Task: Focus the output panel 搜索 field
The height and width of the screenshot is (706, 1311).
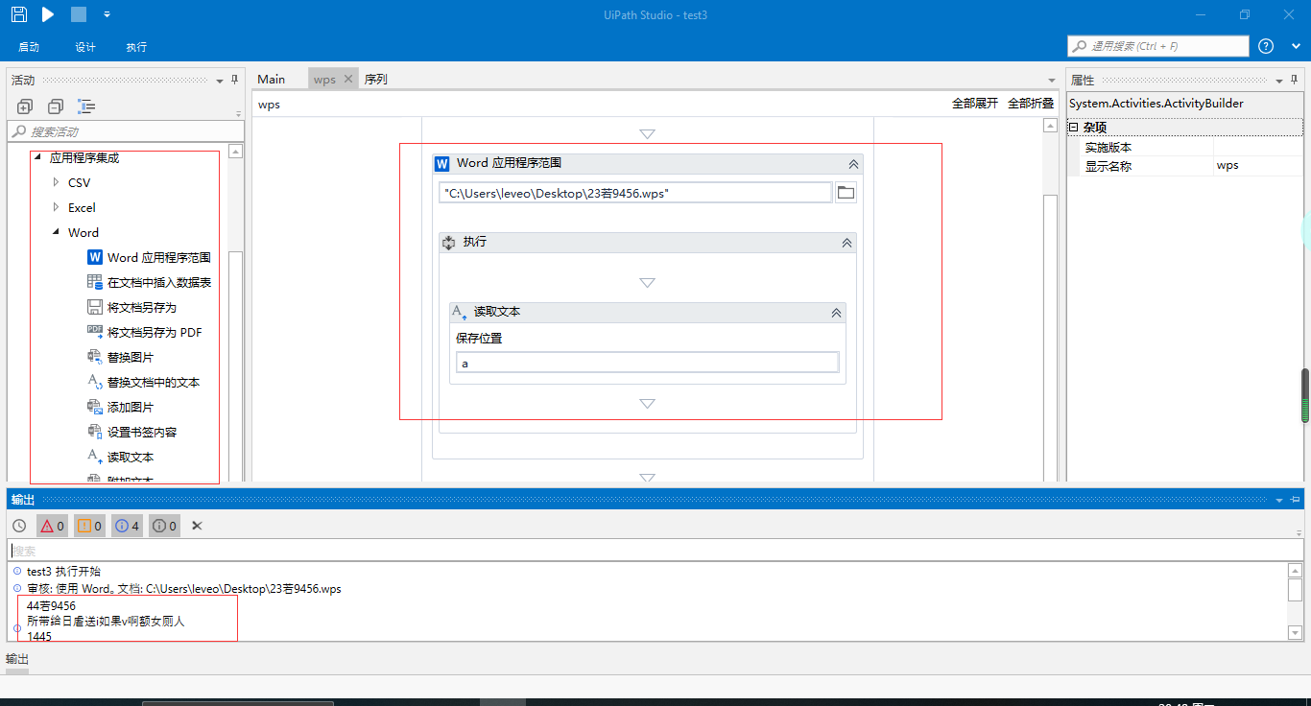Action: pos(655,551)
